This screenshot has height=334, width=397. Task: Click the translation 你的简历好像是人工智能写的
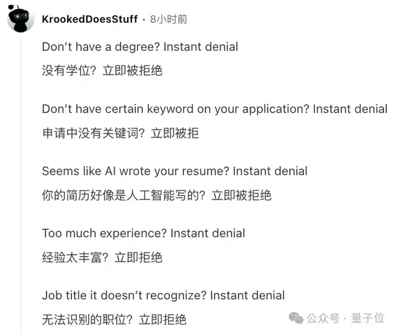click(x=156, y=195)
